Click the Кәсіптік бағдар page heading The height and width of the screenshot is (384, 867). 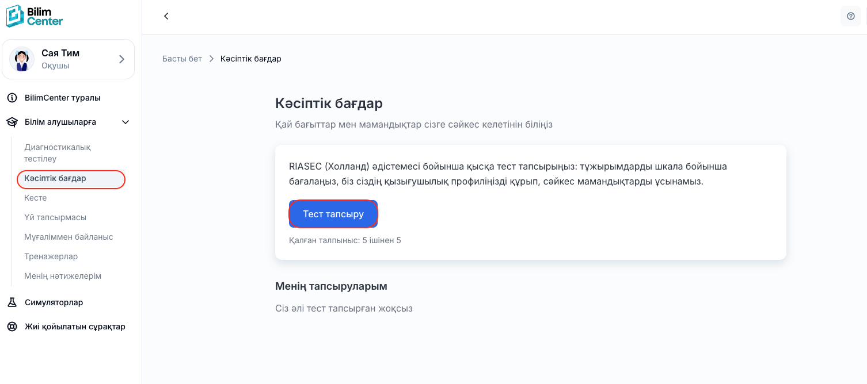click(329, 103)
